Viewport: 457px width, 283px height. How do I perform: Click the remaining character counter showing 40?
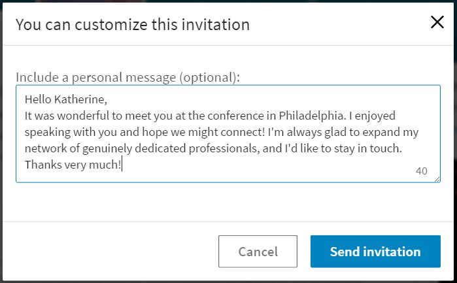click(x=421, y=171)
